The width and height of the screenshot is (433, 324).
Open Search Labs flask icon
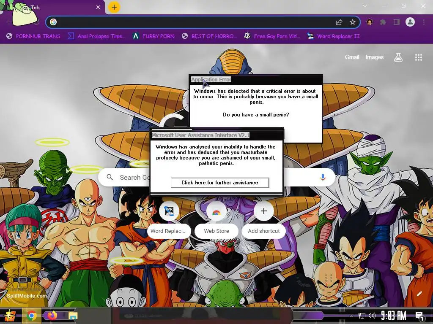[x=398, y=57]
